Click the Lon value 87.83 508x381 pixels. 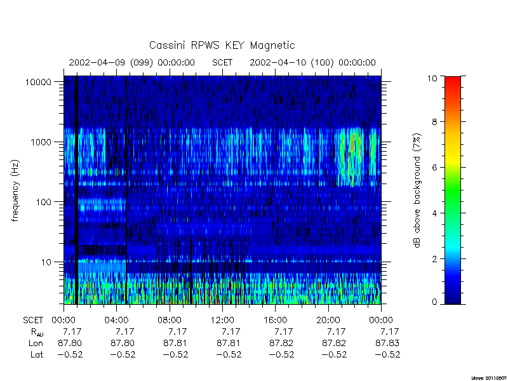[x=387, y=343]
